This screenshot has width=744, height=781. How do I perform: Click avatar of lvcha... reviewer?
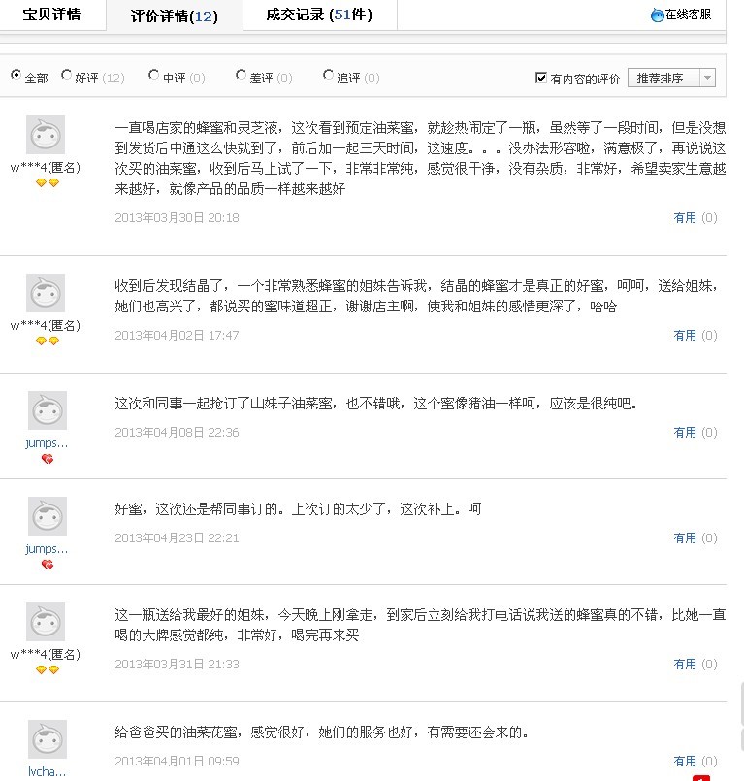pyautogui.click(x=48, y=739)
